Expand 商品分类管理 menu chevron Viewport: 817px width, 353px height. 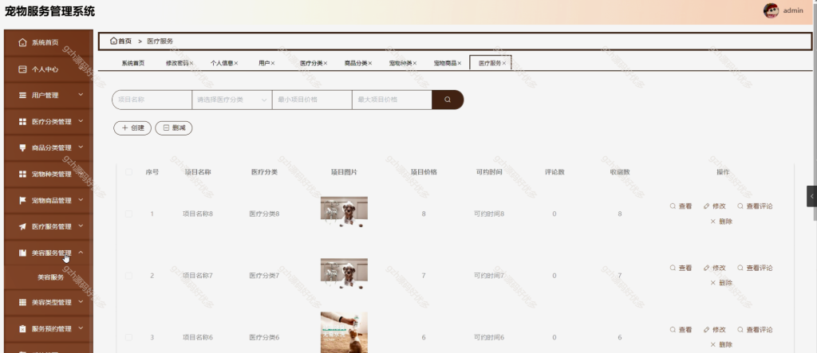coord(81,147)
